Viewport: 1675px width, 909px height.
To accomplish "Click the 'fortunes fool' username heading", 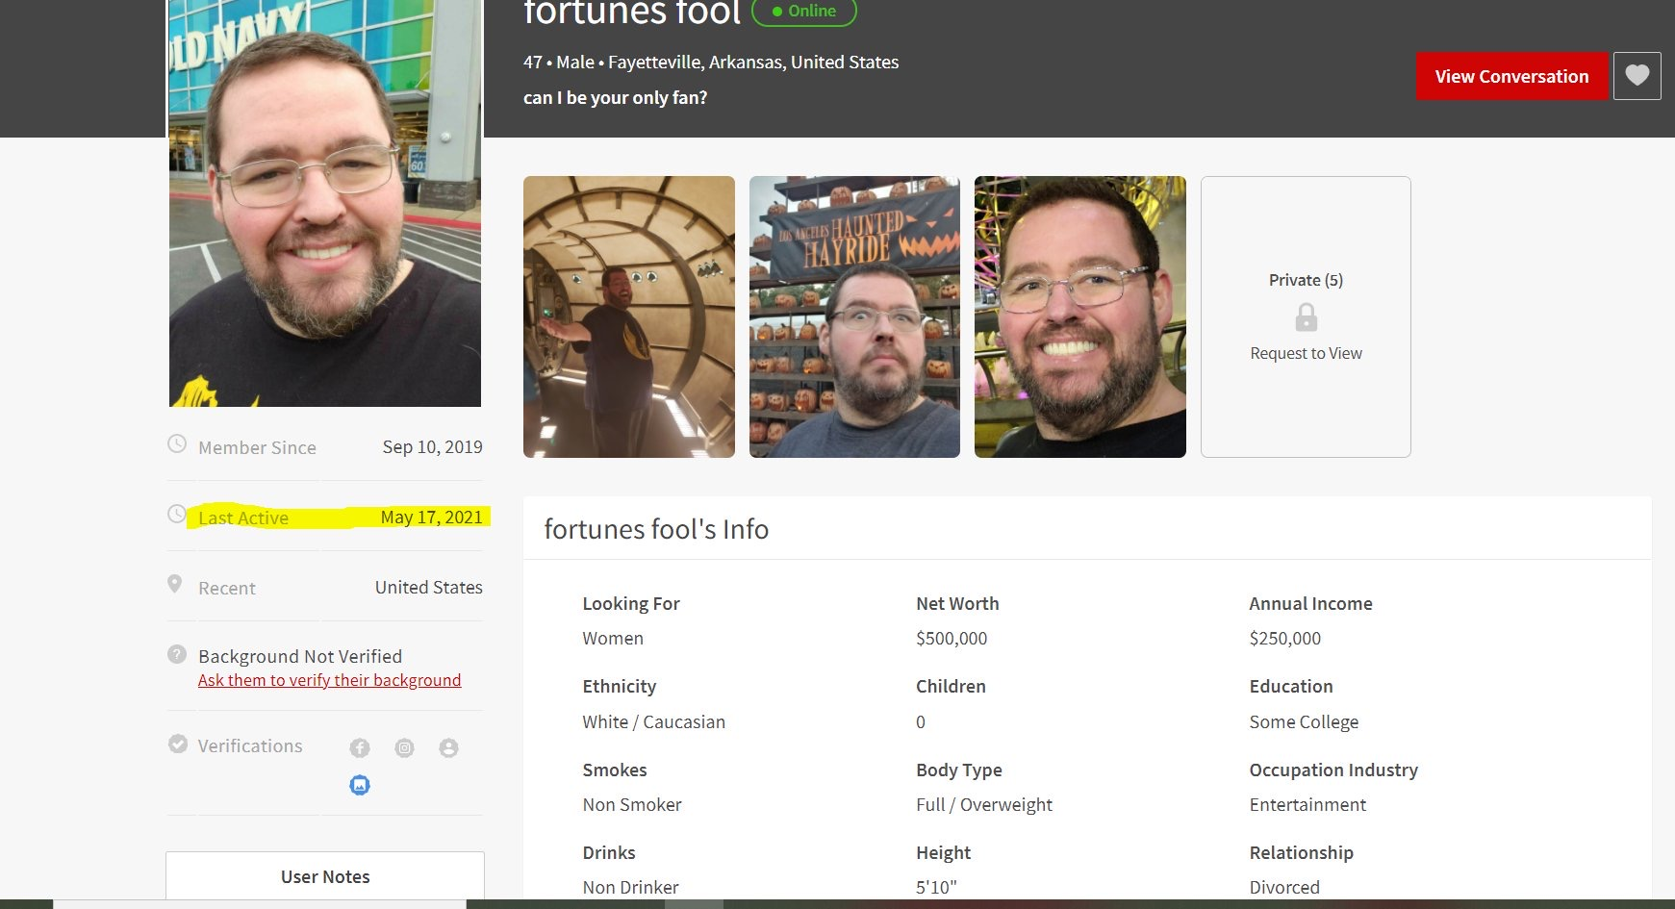I will [x=632, y=13].
